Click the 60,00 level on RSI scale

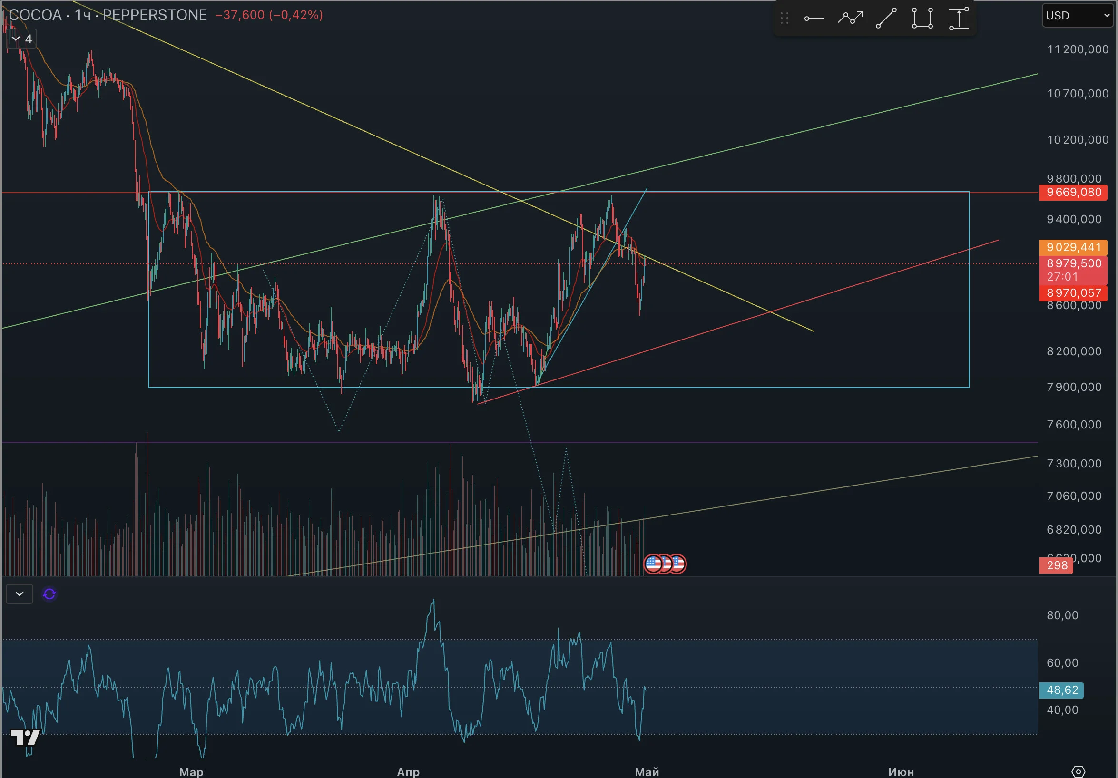tap(1062, 662)
